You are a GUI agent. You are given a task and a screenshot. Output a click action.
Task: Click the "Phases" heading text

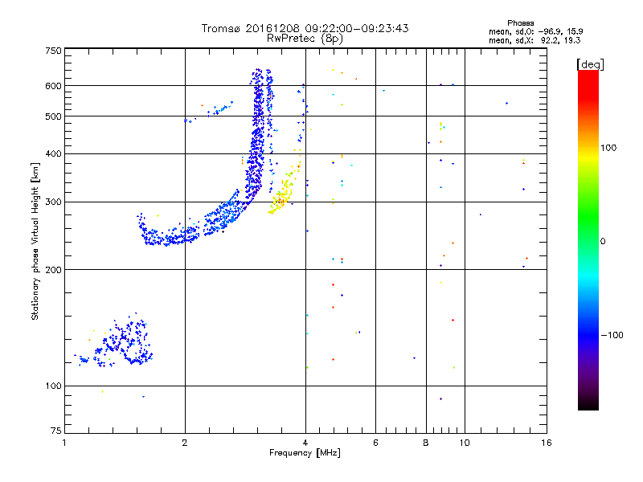[x=520, y=23]
